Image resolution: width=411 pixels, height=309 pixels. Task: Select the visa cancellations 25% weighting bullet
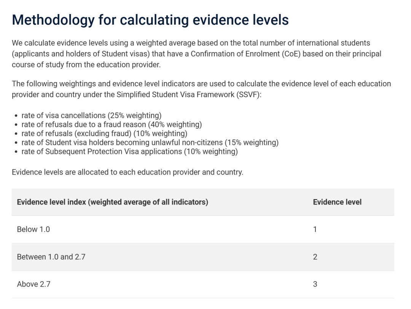pyautogui.click(x=91, y=116)
